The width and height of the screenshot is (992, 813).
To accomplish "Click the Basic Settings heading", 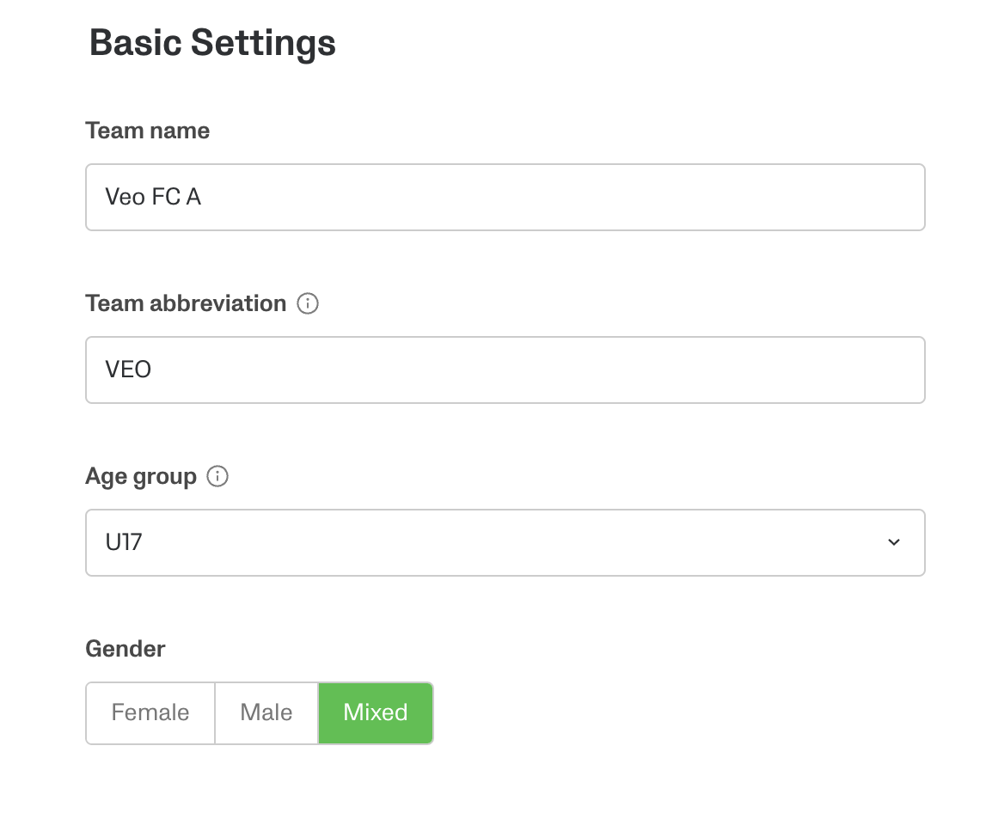I will (x=212, y=43).
